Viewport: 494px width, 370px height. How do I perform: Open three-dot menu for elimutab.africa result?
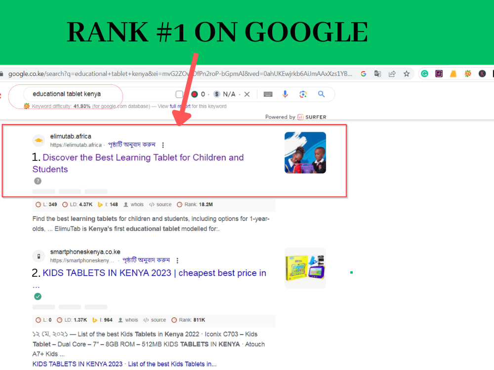163,145
